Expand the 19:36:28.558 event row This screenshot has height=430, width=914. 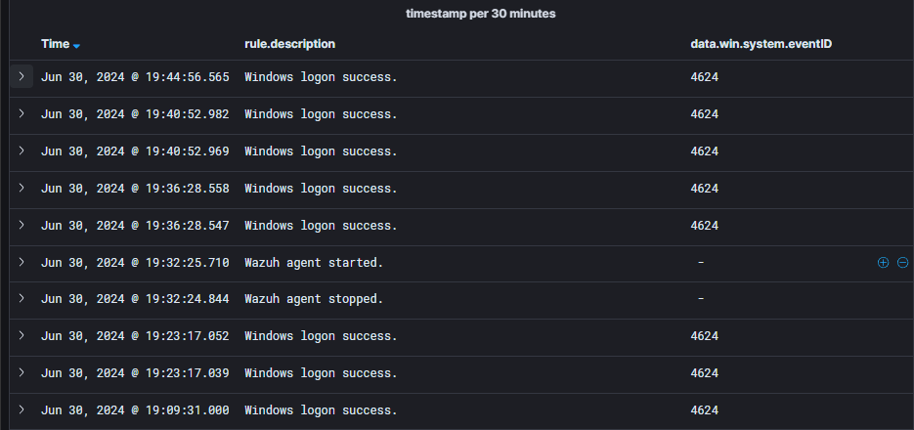click(x=22, y=189)
